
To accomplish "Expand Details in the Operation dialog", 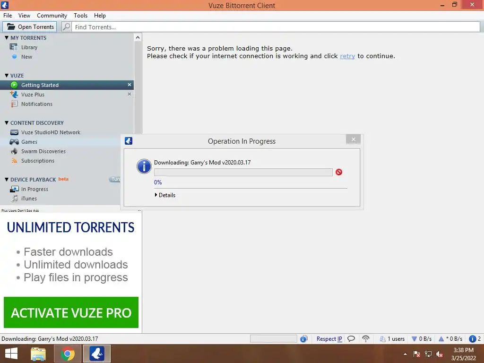I will pos(165,195).
